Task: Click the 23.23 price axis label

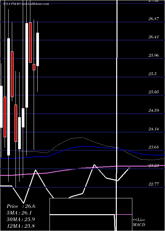Action: tap(154, 166)
